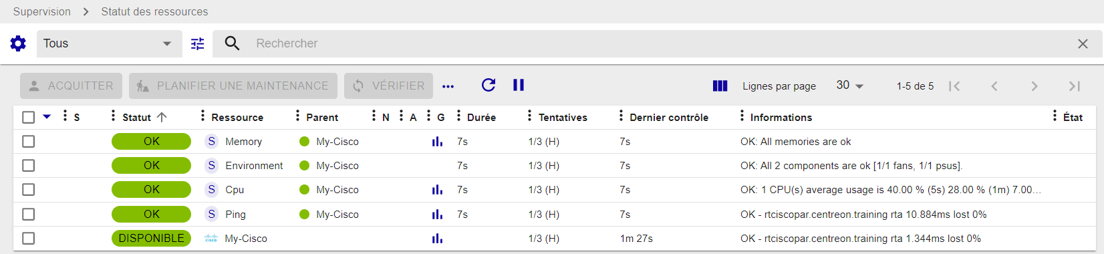Pause automatic refresh

coord(519,85)
